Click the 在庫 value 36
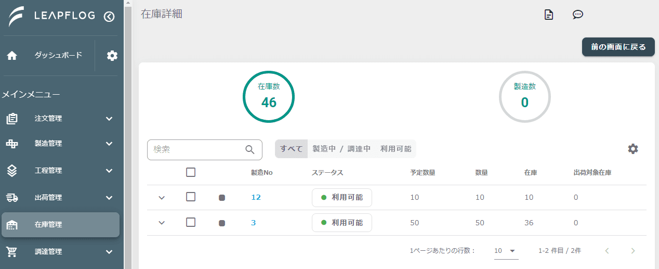Screen dimensions: 659x269 (530, 223)
